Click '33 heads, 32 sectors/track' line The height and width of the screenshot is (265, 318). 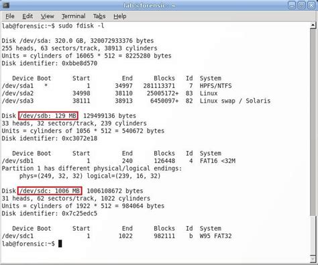click(74, 123)
